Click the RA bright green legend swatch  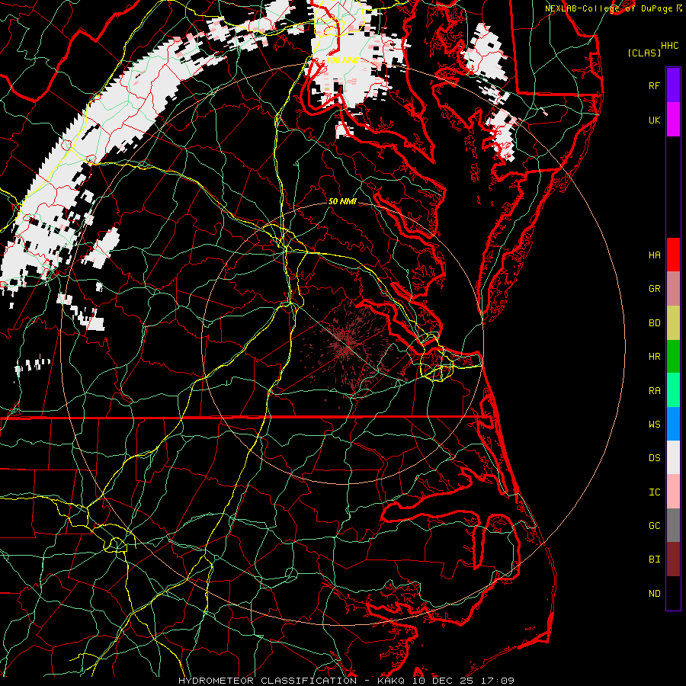pyautogui.click(x=673, y=390)
